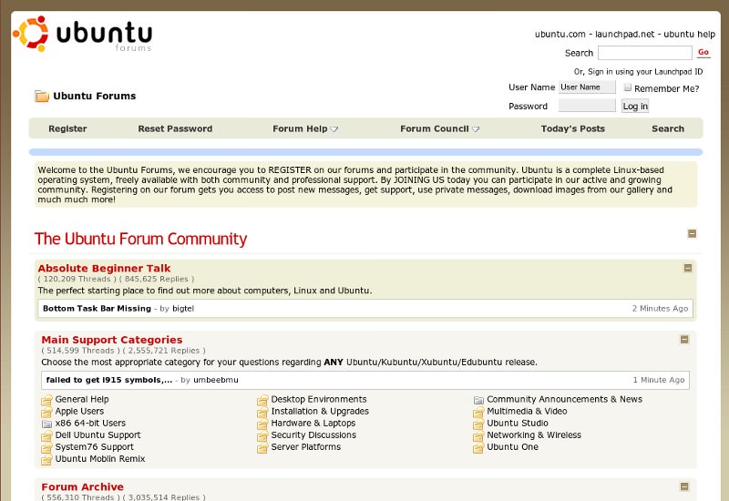
Task: Click the Ubuntu Forums logo
Action: click(x=82, y=34)
